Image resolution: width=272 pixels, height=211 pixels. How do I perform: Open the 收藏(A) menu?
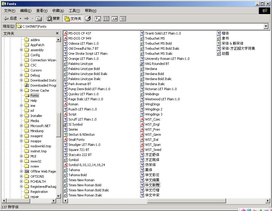tap(58, 11)
